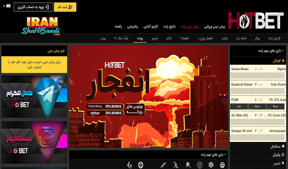Image resolution: width=288 pixels, height=169 pixels.
Task: Open پیش بینی ورزشی menu item
Action: [214, 27]
